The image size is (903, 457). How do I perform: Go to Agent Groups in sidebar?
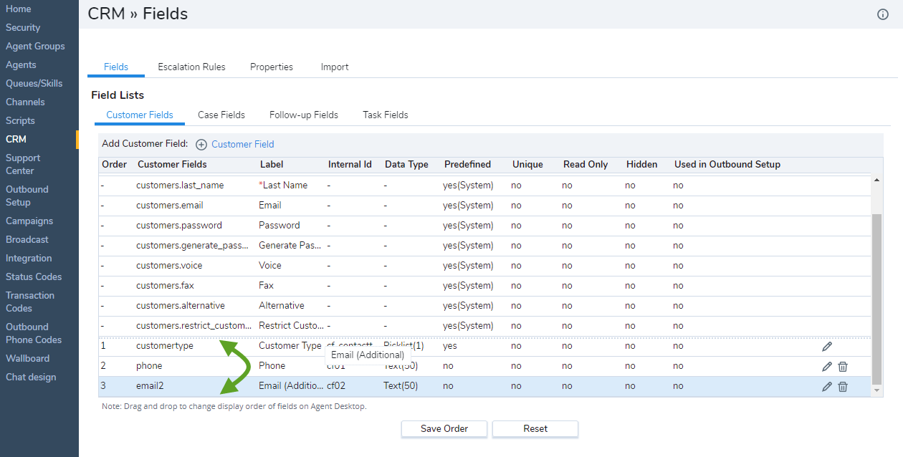(x=35, y=46)
